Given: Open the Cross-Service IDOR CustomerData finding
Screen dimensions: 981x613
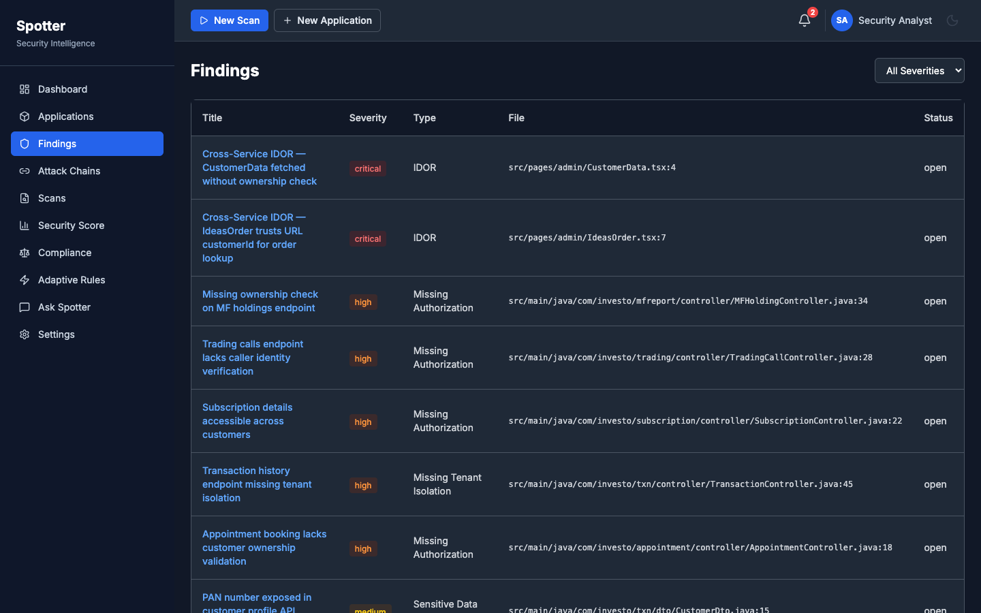Looking at the screenshot, I should pyautogui.click(x=260, y=168).
